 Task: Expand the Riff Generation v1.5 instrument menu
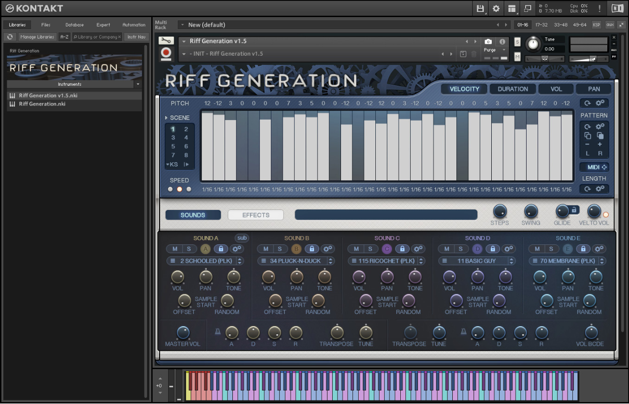184,41
